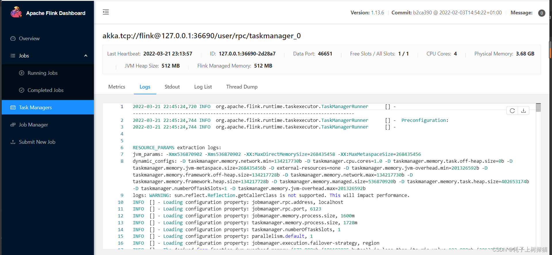
Task: Click the parallelism.default log line
Action: pyautogui.click(x=223, y=236)
